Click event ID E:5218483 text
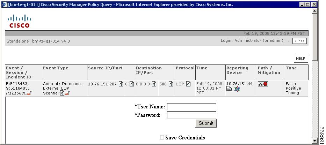Viewport: 326px width, 145px height. tap(17, 84)
